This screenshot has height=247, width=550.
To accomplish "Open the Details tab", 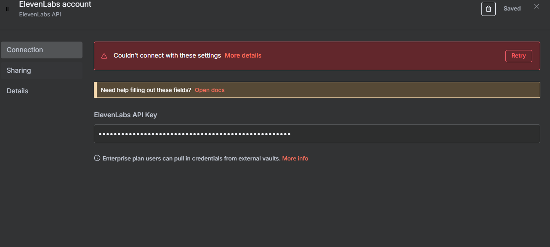I will point(41,91).
